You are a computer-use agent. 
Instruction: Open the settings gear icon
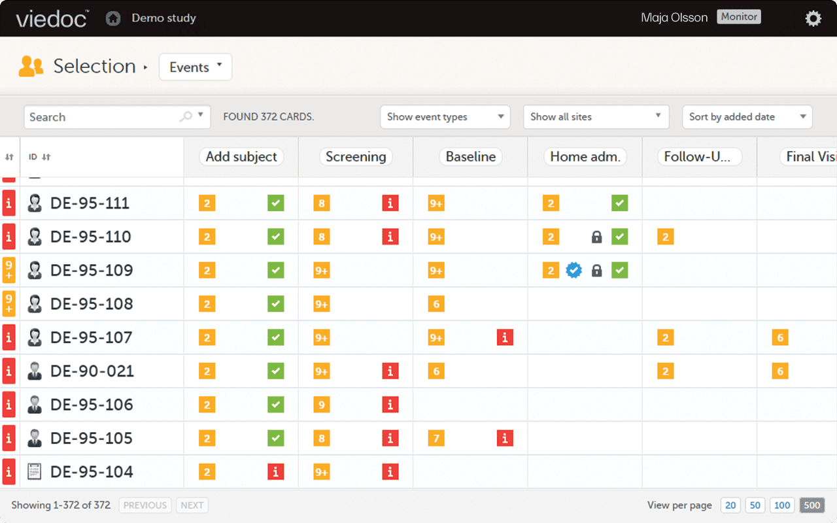(813, 18)
